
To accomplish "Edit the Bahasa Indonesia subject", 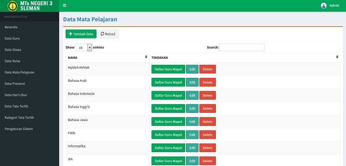I will pos(192,96).
